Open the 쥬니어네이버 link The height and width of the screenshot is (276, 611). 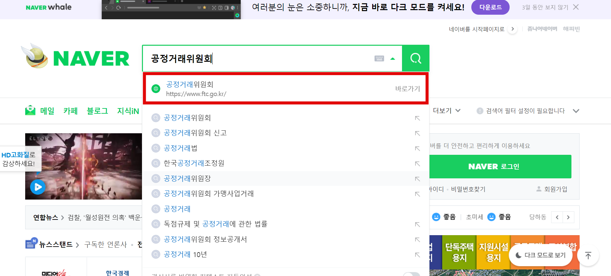point(542,29)
